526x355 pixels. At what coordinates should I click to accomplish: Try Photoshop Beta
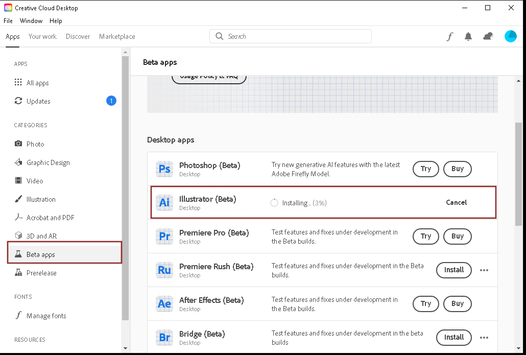[x=425, y=169]
